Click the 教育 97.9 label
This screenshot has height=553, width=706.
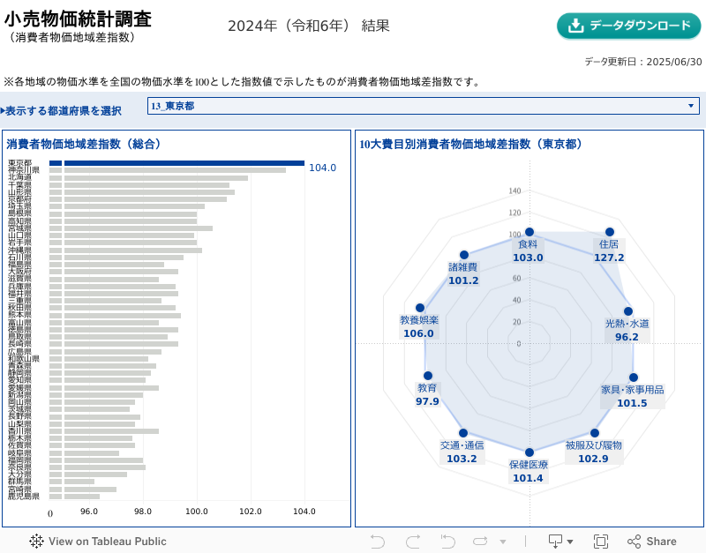coord(427,394)
